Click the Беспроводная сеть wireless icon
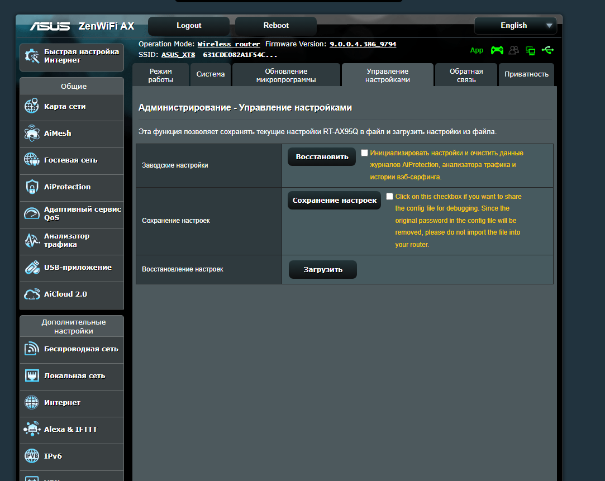Screen dimensions: 605x481 click(x=32, y=348)
